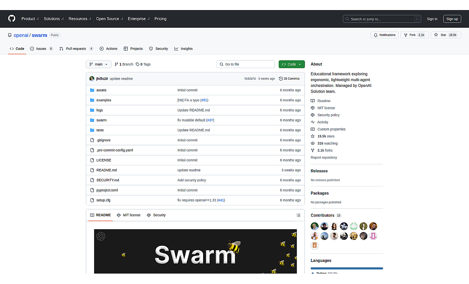Select the README tab in file panel
Screen dimensions: 469x284
click(100, 215)
